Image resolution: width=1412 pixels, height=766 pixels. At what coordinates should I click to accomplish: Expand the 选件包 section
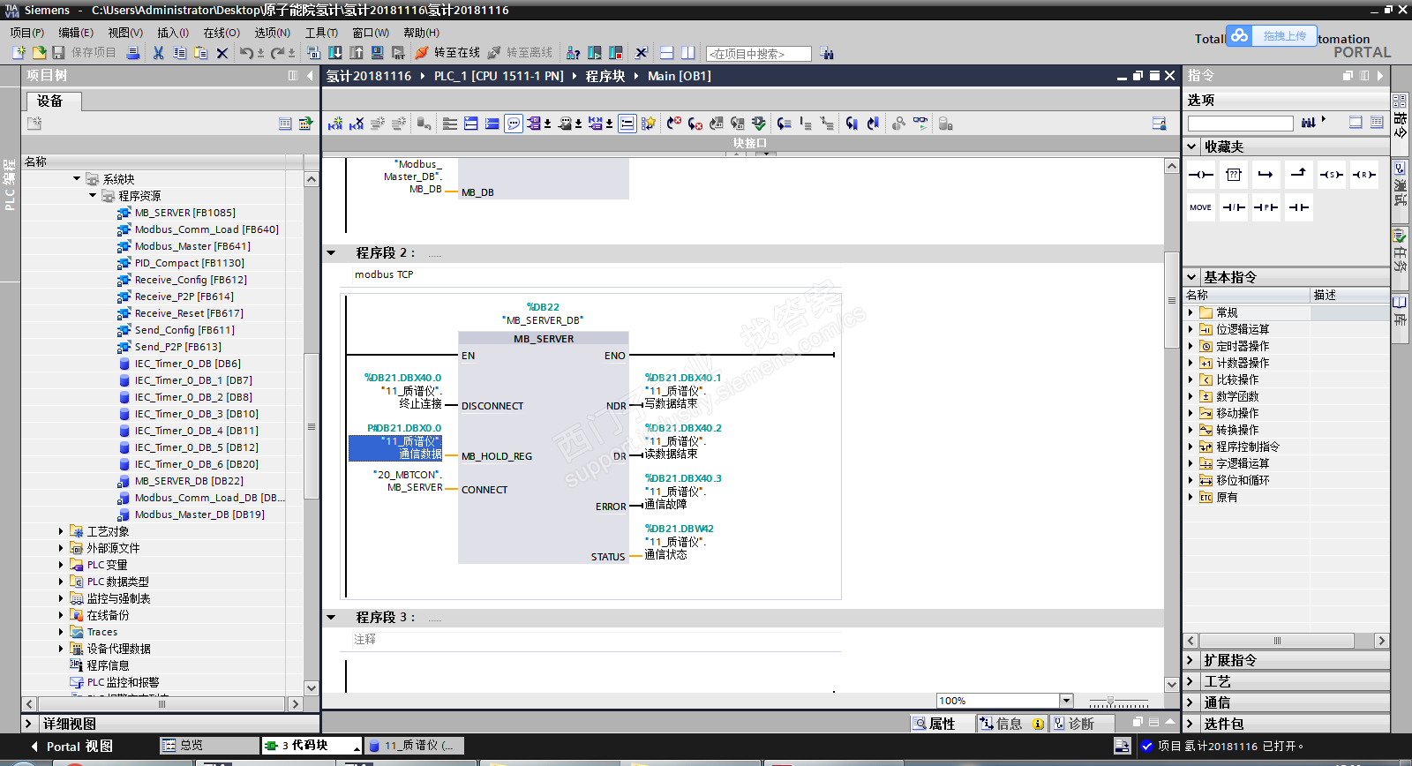click(x=1190, y=724)
